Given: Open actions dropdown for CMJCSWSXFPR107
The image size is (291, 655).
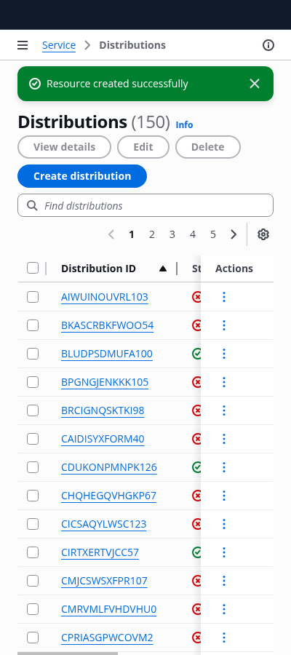Looking at the screenshot, I should 224,581.
